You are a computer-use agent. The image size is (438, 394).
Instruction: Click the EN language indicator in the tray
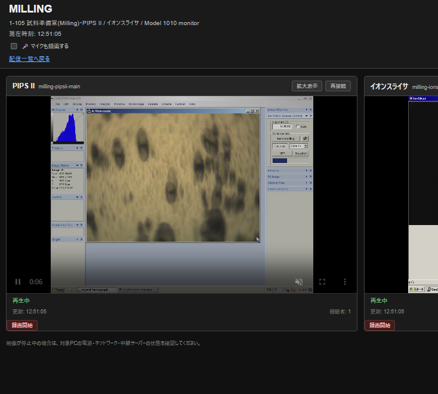[269, 290]
